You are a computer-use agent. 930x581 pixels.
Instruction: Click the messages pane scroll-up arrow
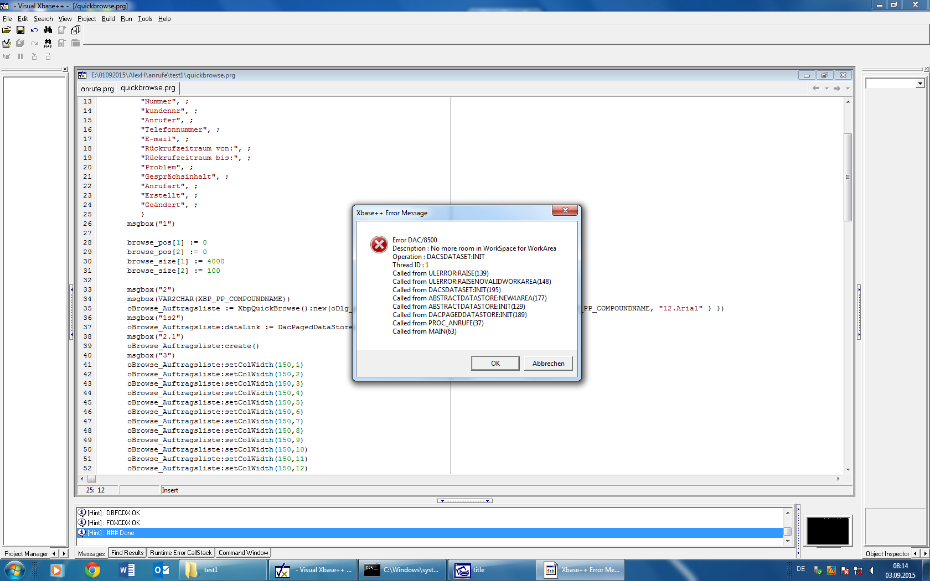coord(788,513)
